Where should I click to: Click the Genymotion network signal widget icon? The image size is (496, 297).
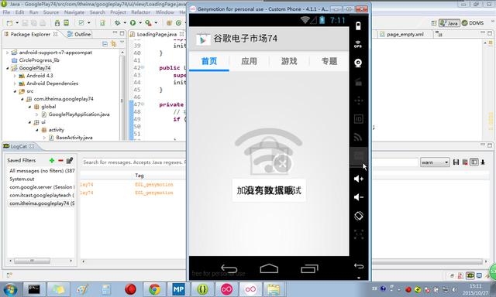click(358, 138)
